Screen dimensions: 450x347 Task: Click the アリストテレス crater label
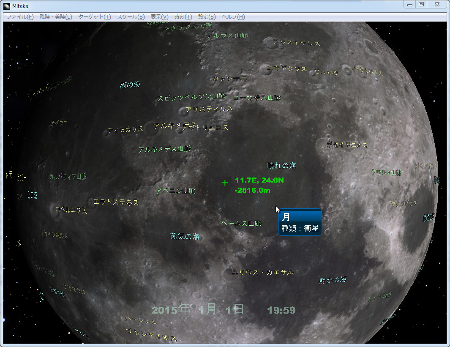click(x=297, y=43)
